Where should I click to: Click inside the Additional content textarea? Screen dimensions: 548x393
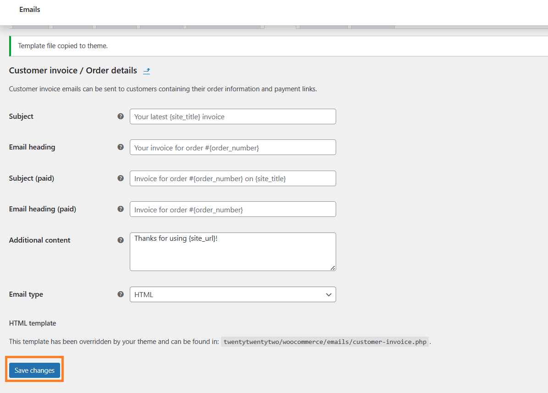233,252
